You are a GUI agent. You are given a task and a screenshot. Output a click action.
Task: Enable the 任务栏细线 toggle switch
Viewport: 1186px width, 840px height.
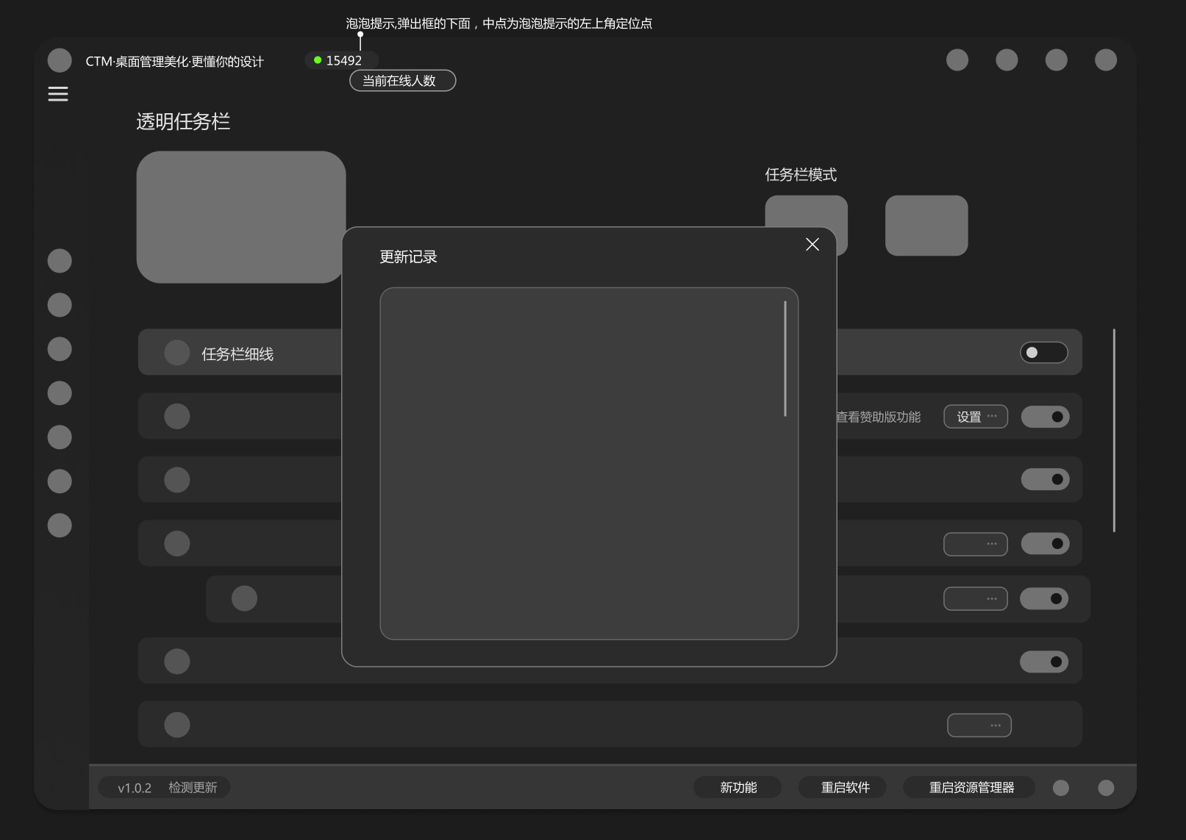point(1043,353)
